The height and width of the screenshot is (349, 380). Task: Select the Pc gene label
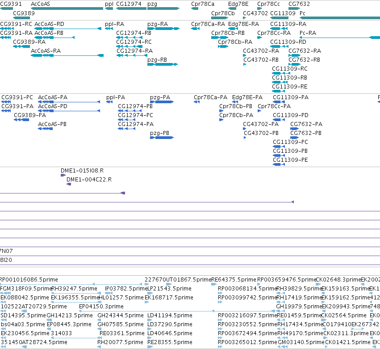[x=302, y=13]
